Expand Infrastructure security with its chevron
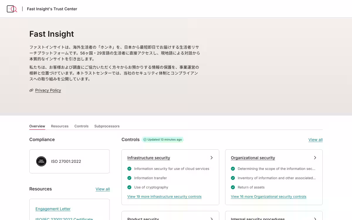The height and width of the screenshot is (220, 352). (x=211, y=158)
